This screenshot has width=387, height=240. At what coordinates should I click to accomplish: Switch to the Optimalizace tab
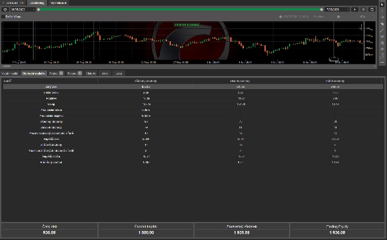pos(59,3)
